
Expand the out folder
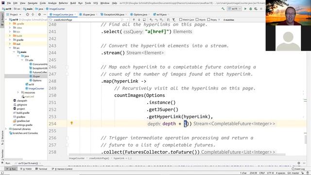click(x=10, y=44)
